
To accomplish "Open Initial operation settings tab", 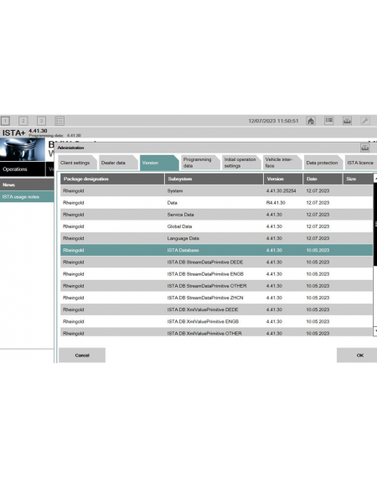I will pyautogui.click(x=240, y=163).
